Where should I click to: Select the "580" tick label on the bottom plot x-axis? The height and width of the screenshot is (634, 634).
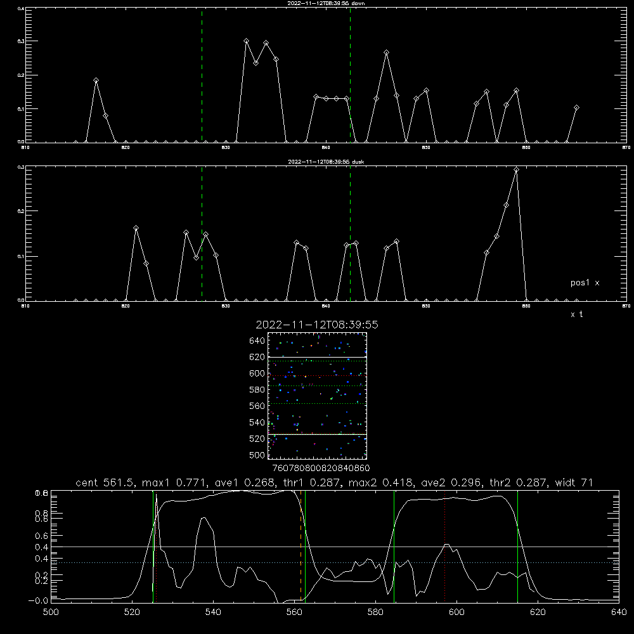[375, 612]
